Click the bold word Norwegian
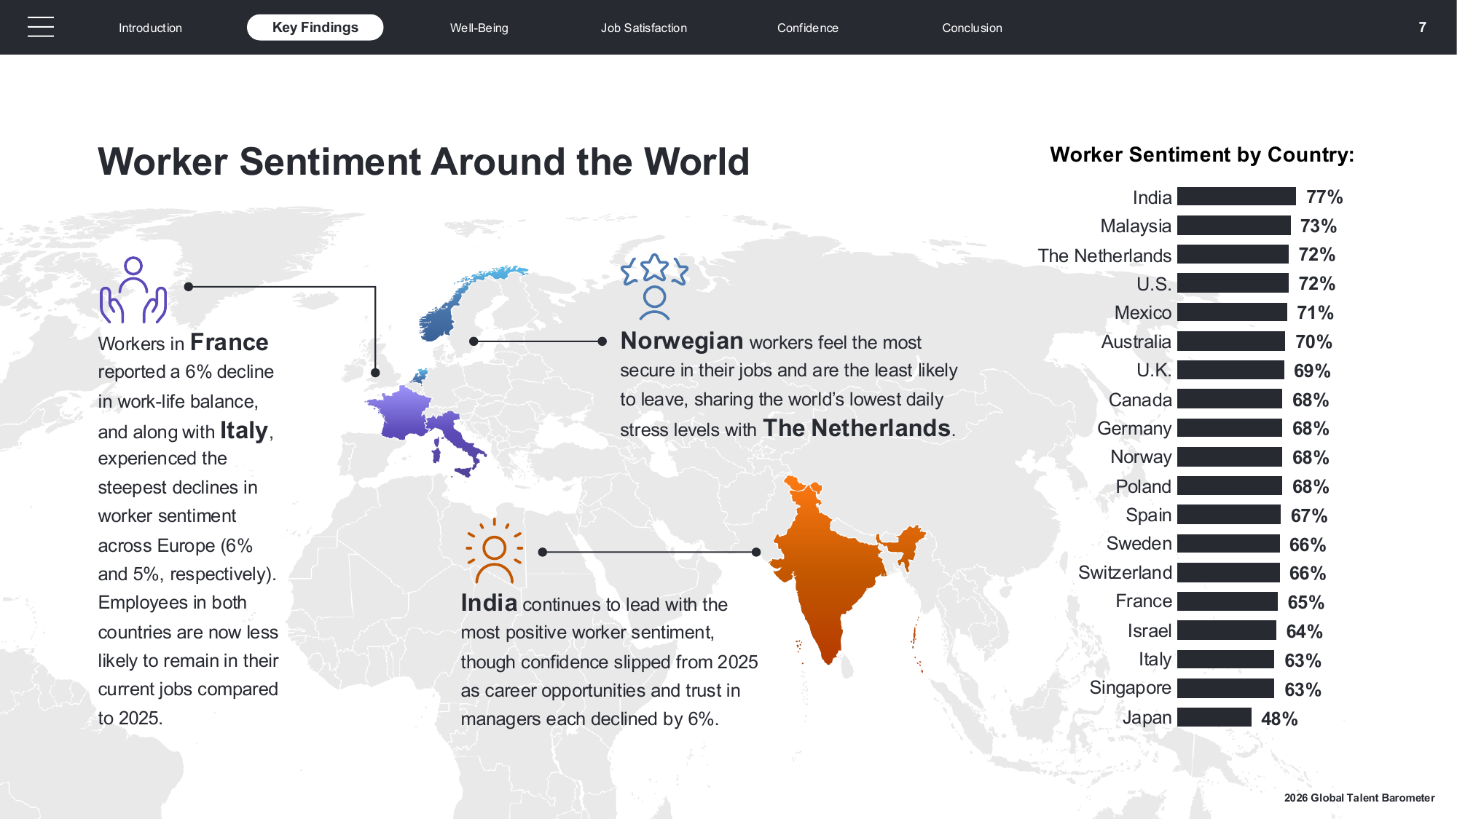 (x=681, y=341)
